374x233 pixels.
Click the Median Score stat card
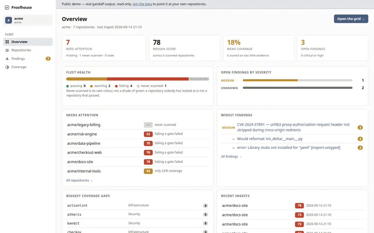[x=184, y=48]
